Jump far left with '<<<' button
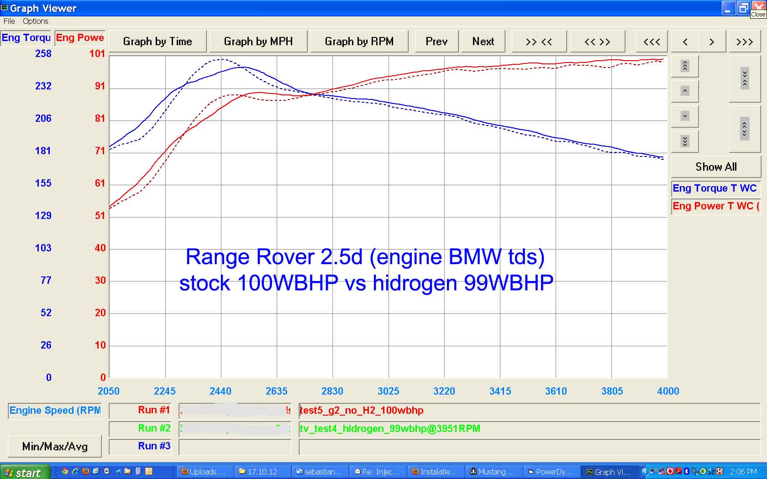767x479 pixels. [x=651, y=42]
